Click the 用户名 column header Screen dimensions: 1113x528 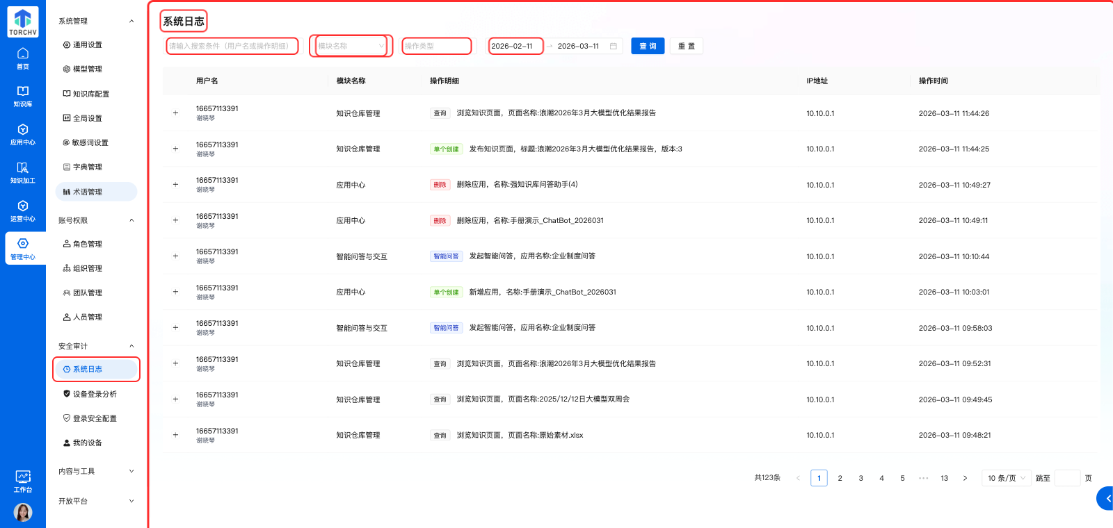(207, 81)
